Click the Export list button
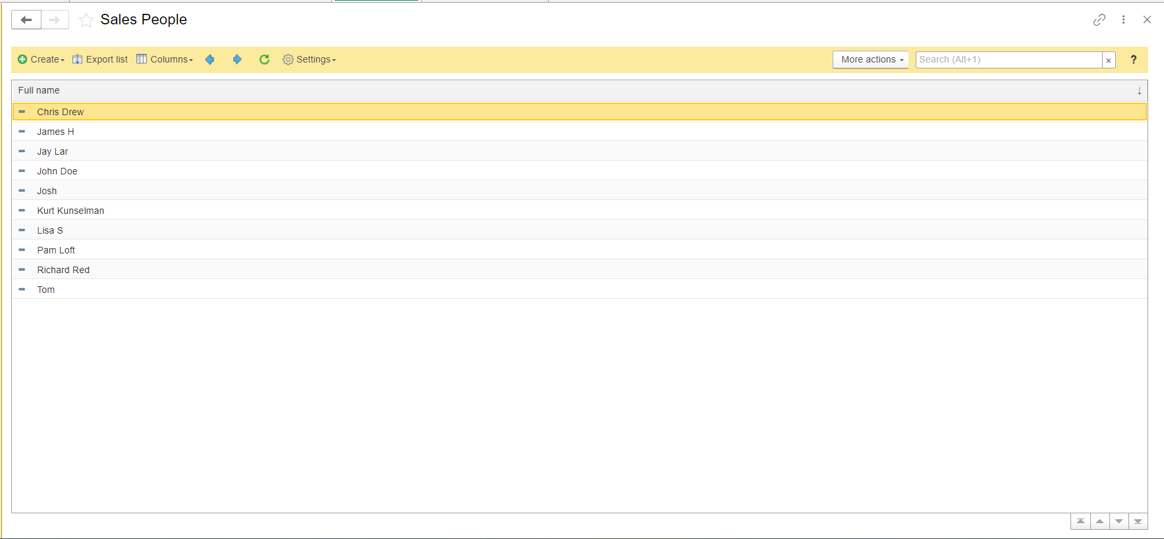 (100, 60)
